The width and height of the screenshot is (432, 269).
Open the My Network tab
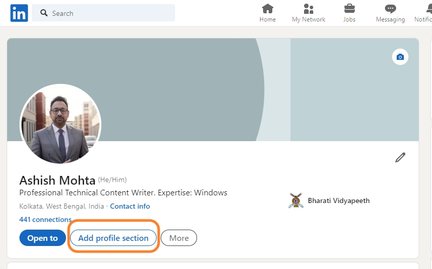309,13
